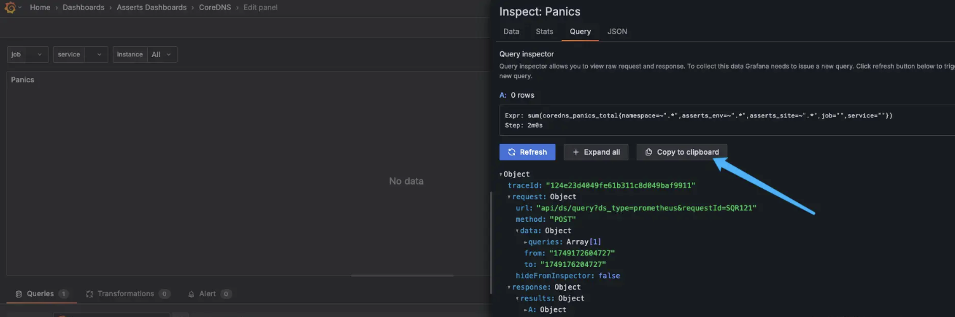The width and height of the screenshot is (955, 317).
Task: Collapse the root Object node
Action: [x=501, y=174]
